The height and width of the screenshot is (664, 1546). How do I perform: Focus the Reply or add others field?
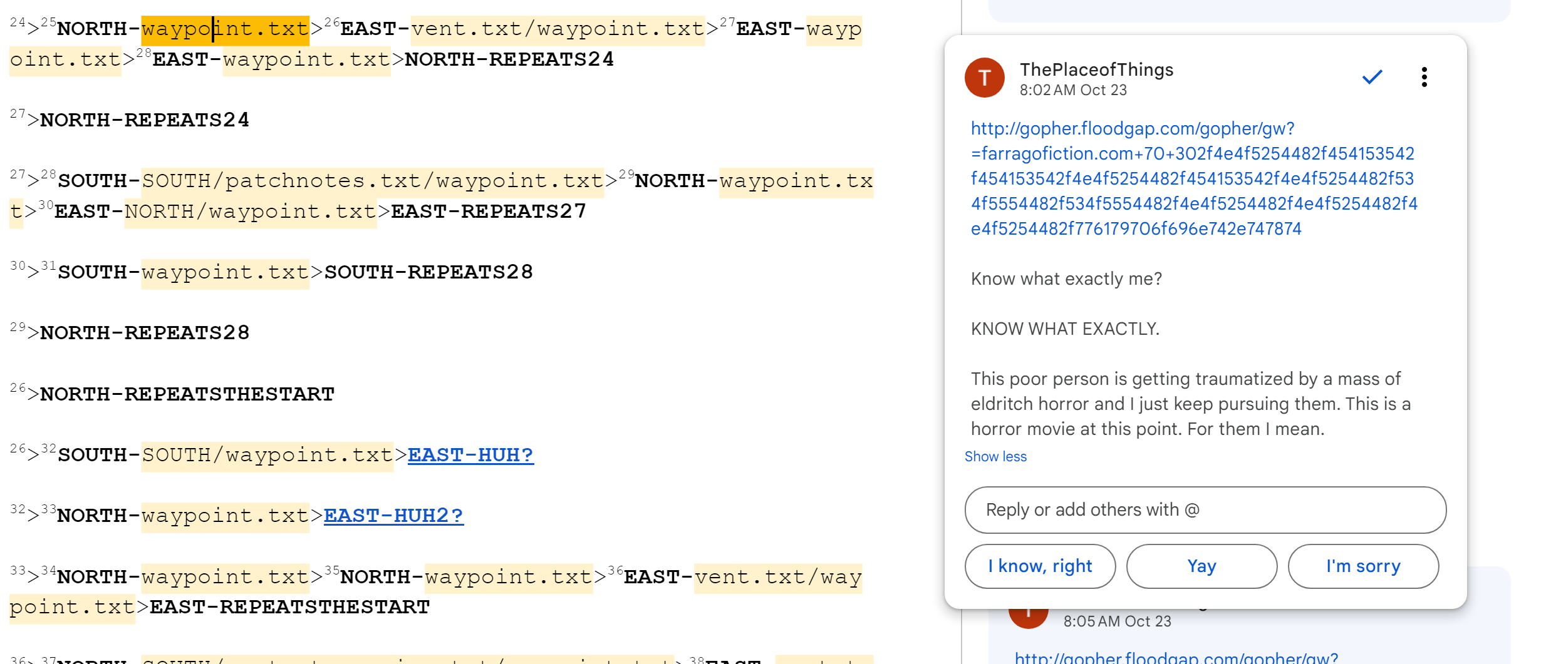click(x=1205, y=510)
